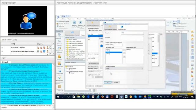The width and height of the screenshot is (196, 110).
Task: Click the chat panel vertical scrollbar
Action: click(x=53, y=86)
